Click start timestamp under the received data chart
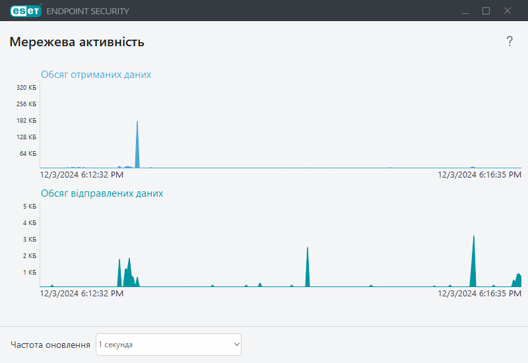Image resolution: width=528 pixels, height=363 pixels. pyautogui.click(x=81, y=175)
